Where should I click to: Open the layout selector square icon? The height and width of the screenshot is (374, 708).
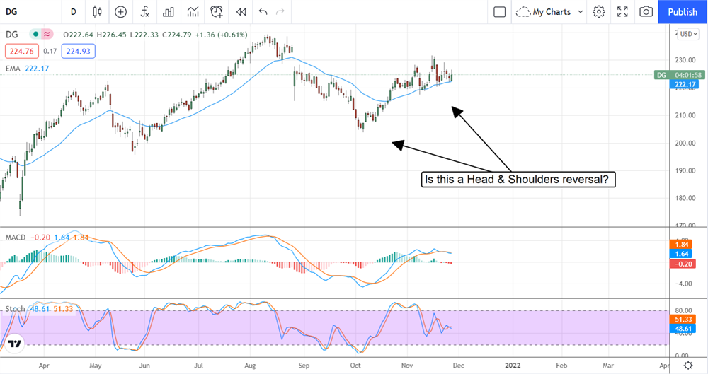point(499,11)
